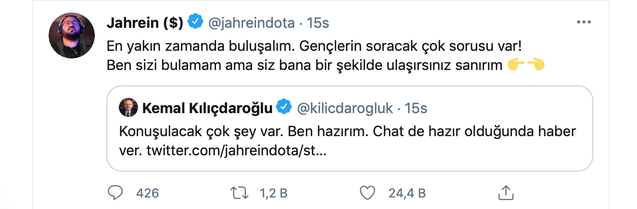
Task: Click quoted tweet's 15s timestamp
Action: click(416, 108)
